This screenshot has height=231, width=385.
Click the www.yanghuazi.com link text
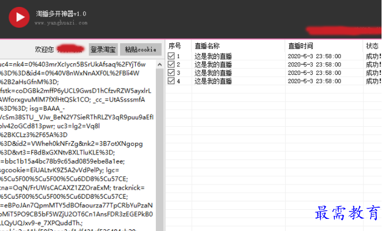[x=61, y=23]
